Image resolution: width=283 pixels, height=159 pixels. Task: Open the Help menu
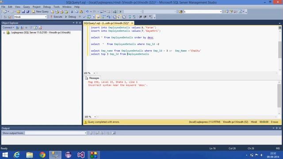click(x=77, y=7)
